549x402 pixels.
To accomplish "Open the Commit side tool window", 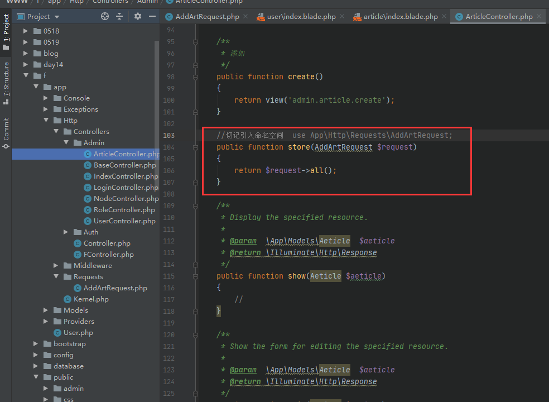I will coord(6,133).
